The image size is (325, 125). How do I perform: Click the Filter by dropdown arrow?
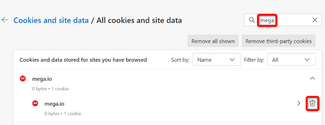pyautogui.click(x=307, y=60)
